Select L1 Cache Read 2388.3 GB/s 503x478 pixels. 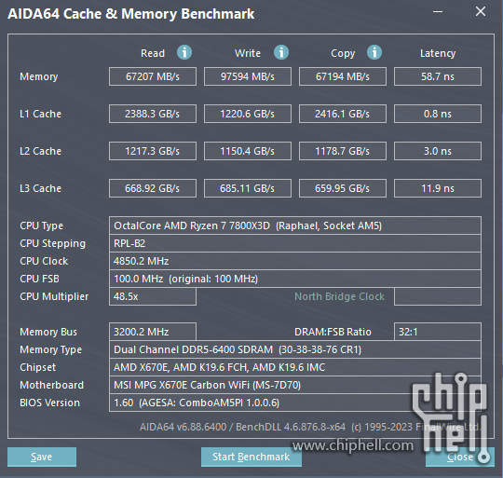(153, 114)
